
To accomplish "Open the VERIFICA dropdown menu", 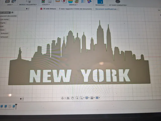I will tap(73, 5).
